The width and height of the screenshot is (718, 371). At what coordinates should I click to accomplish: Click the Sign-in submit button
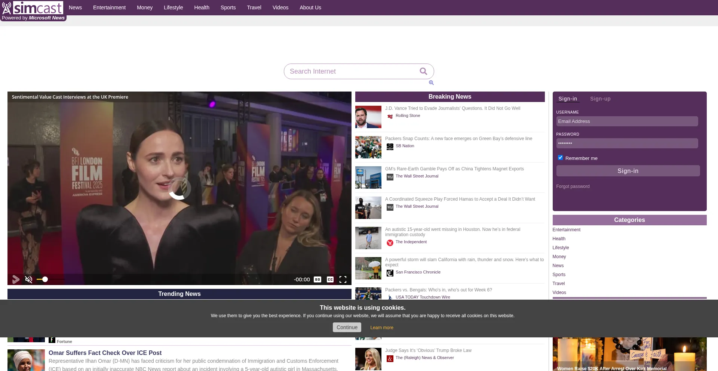628,171
